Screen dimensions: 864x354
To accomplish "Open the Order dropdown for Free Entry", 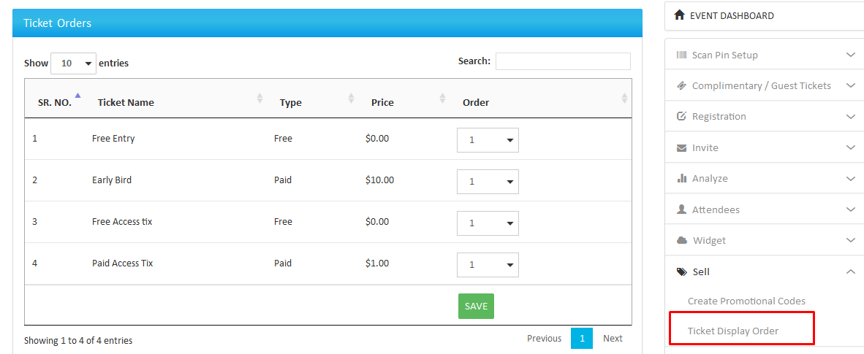I will tap(488, 140).
